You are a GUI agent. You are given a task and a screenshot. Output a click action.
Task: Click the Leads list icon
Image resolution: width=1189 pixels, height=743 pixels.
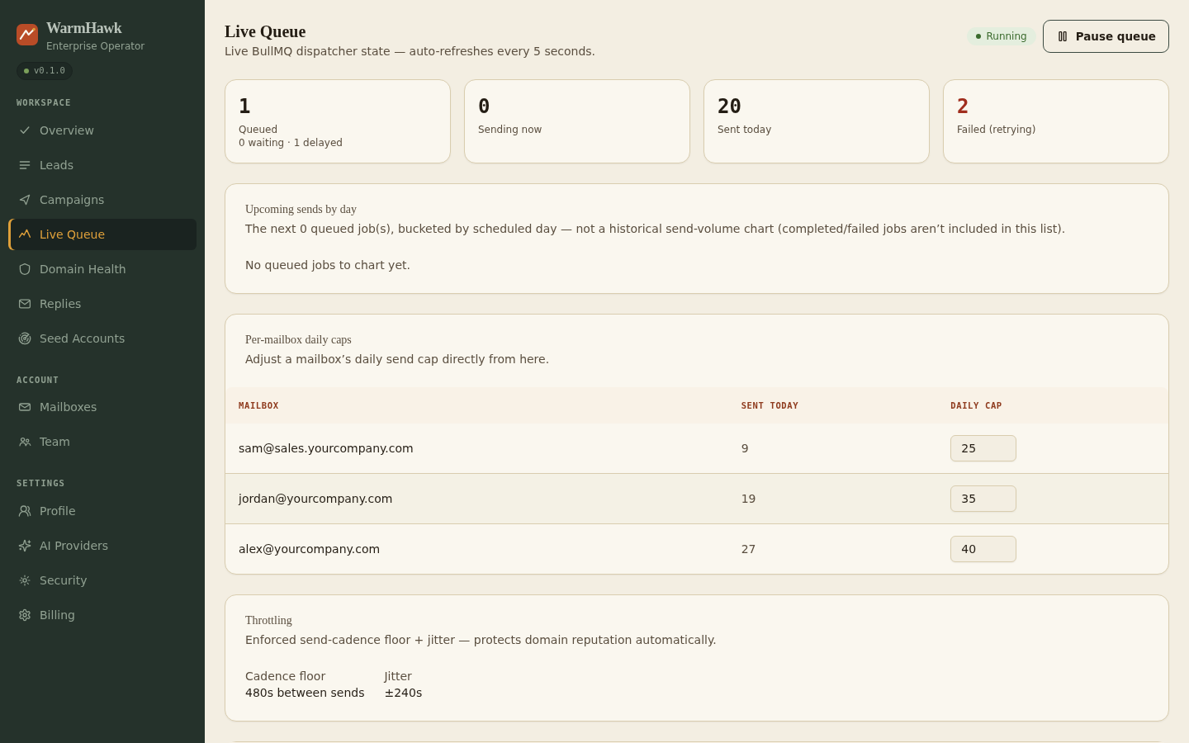click(x=25, y=165)
